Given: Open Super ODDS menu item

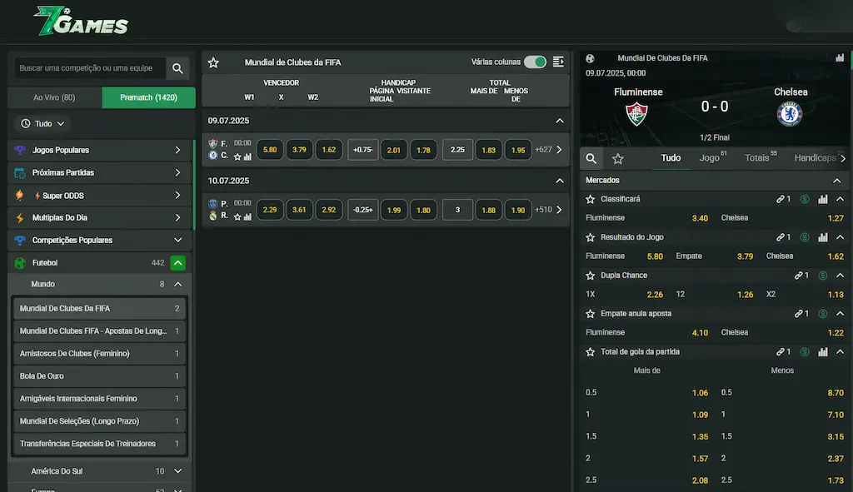Looking at the screenshot, I should [101, 196].
